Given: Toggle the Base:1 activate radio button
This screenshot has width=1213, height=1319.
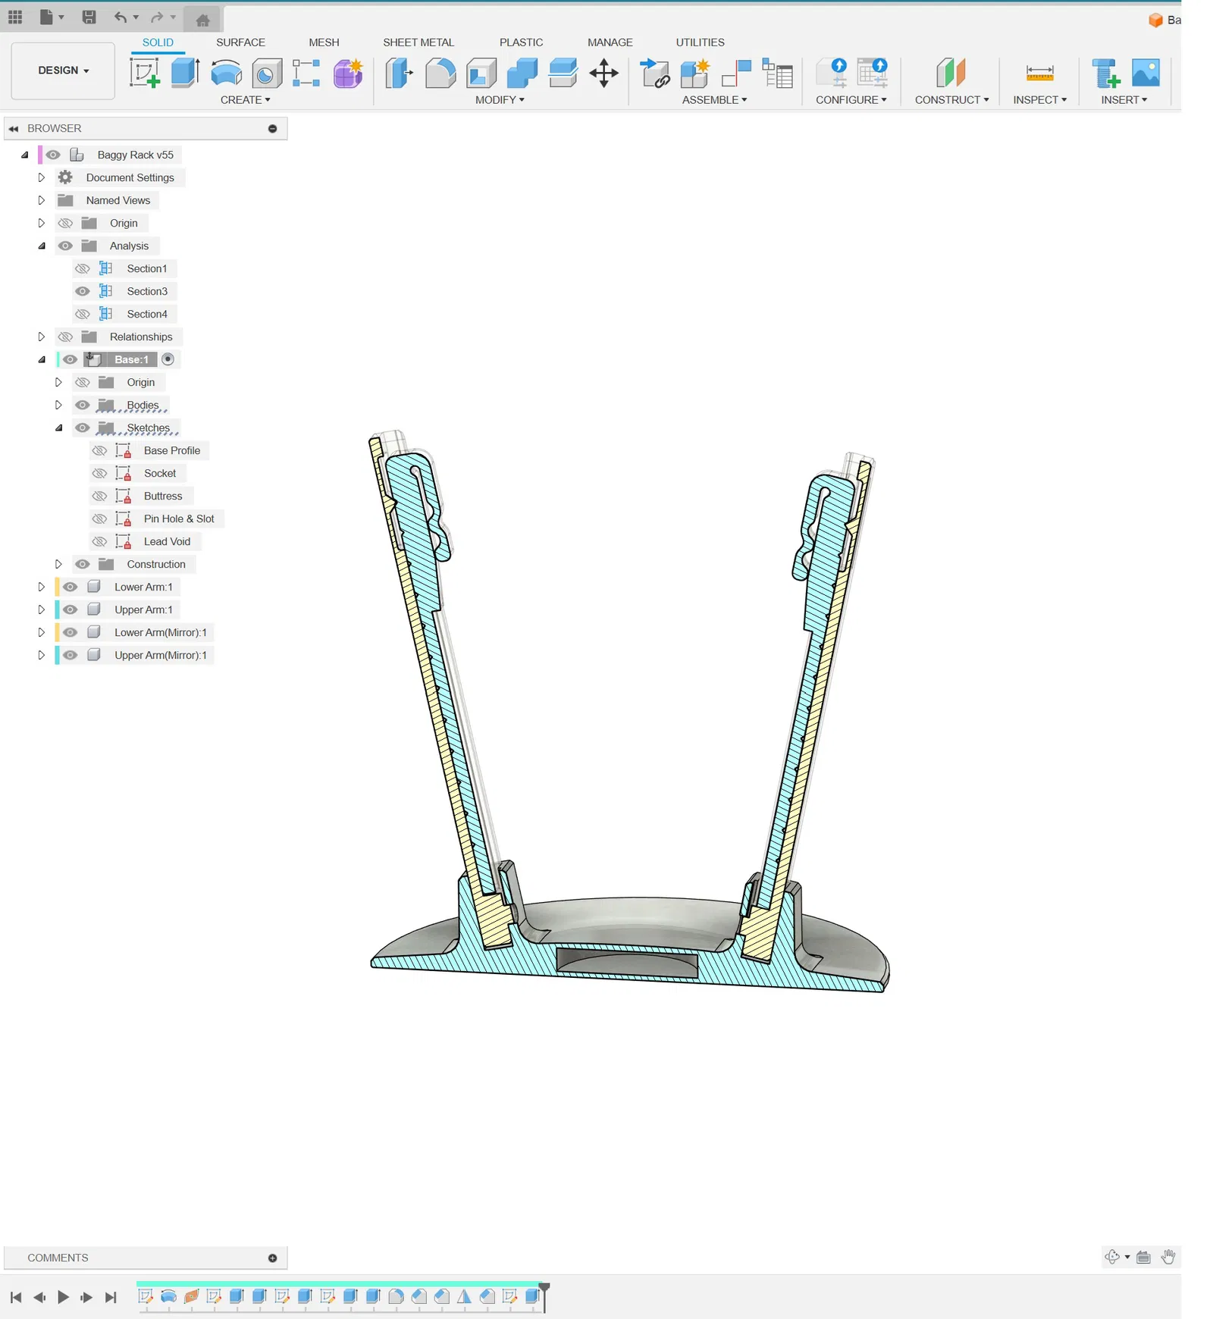Looking at the screenshot, I should click(168, 359).
